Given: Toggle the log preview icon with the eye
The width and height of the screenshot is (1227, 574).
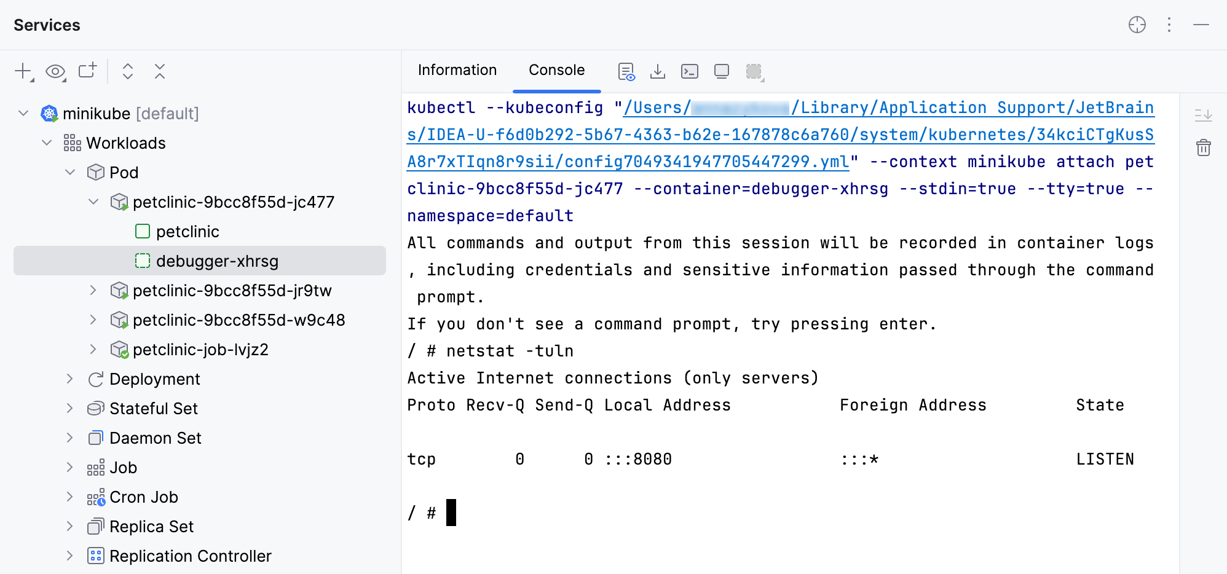Looking at the screenshot, I should pos(626,71).
